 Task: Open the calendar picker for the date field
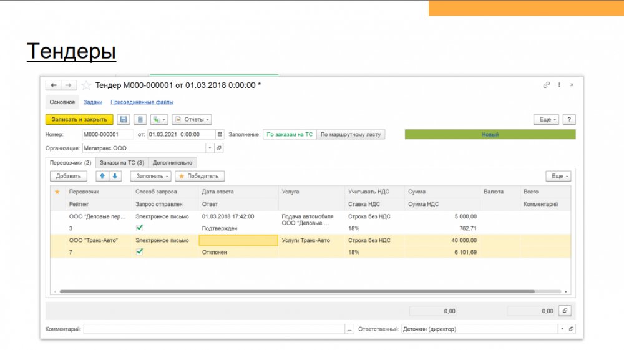tap(220, 134)
